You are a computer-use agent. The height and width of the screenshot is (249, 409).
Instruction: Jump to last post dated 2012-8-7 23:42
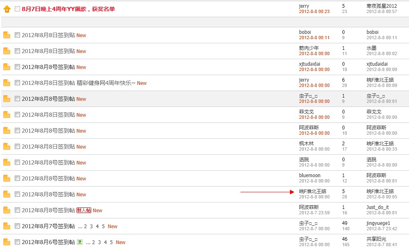(x=382, y=229)
